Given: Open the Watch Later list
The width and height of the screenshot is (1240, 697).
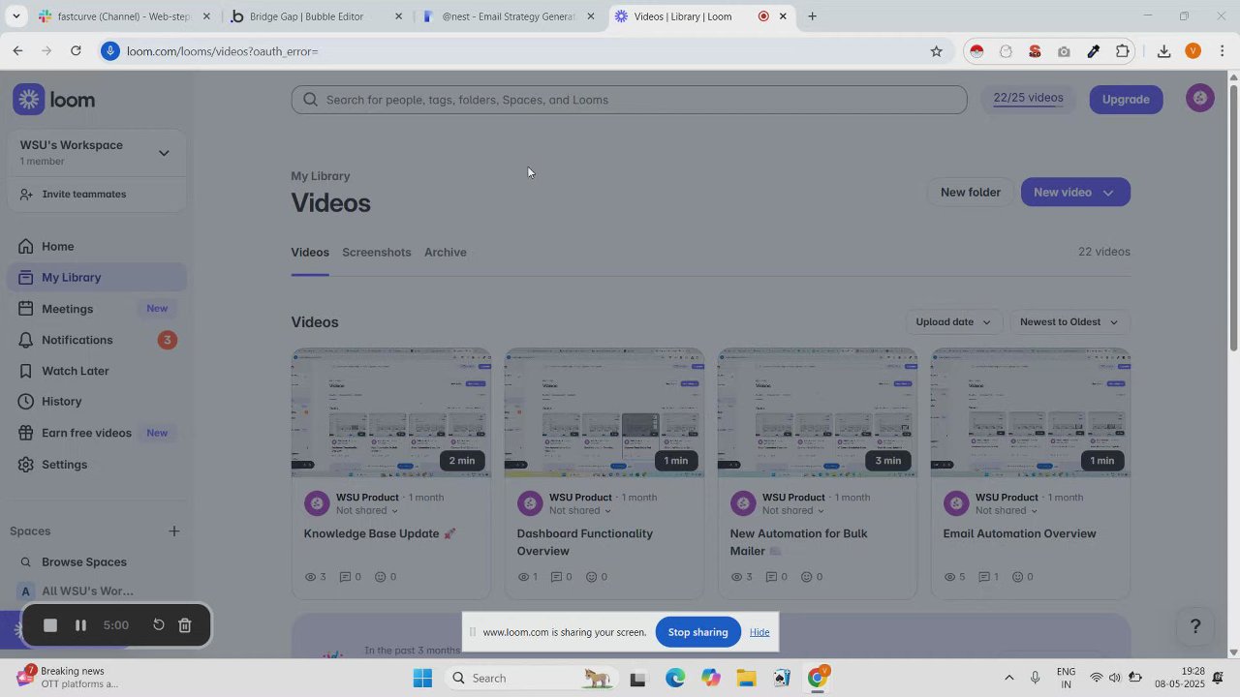Looking at the screenshot, I should click(x=98, y=371).
